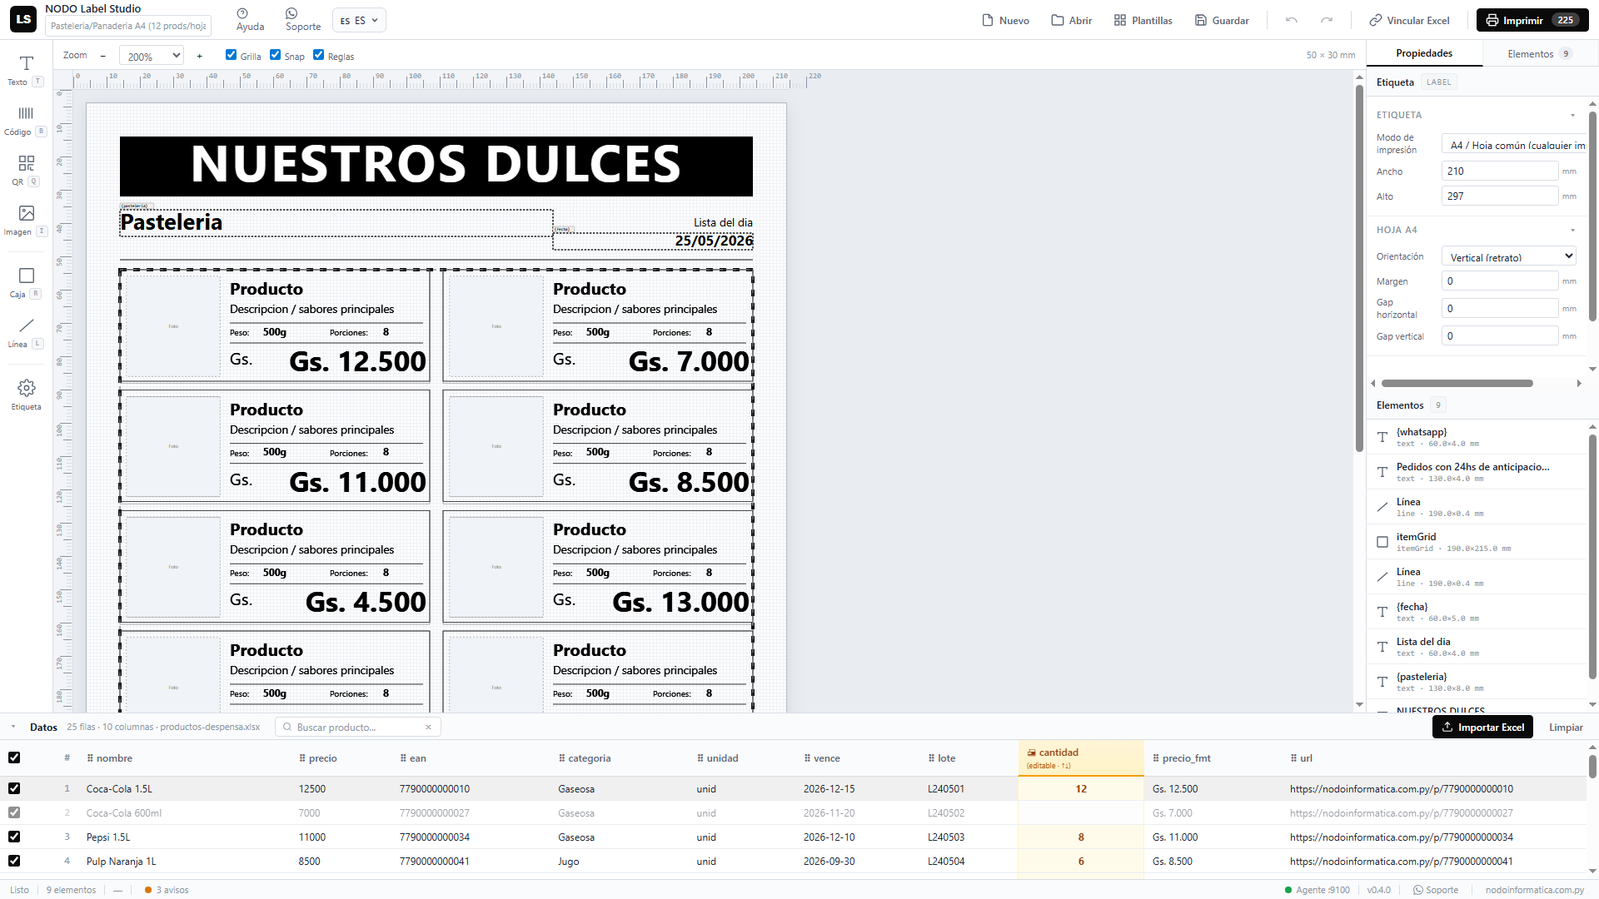Select the Código barcode tool
1599x899 pixels.
pyautogui.click(x=26, y=120)
